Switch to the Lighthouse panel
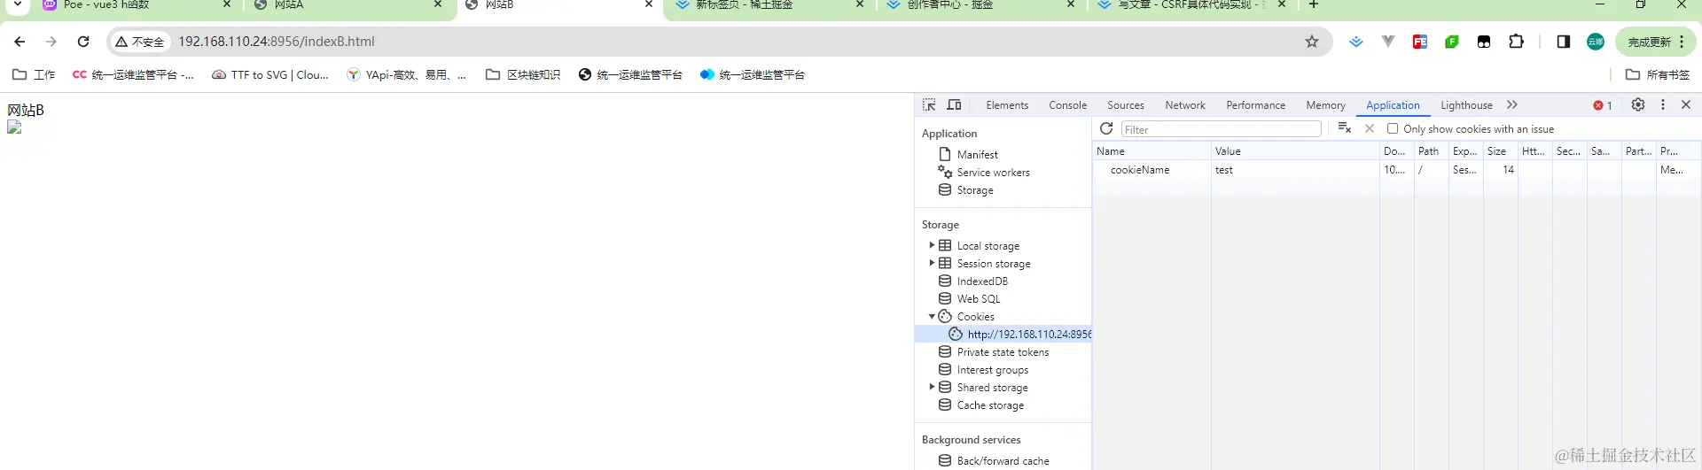Screen dimensions: 1702x470 pos(1466,104)
